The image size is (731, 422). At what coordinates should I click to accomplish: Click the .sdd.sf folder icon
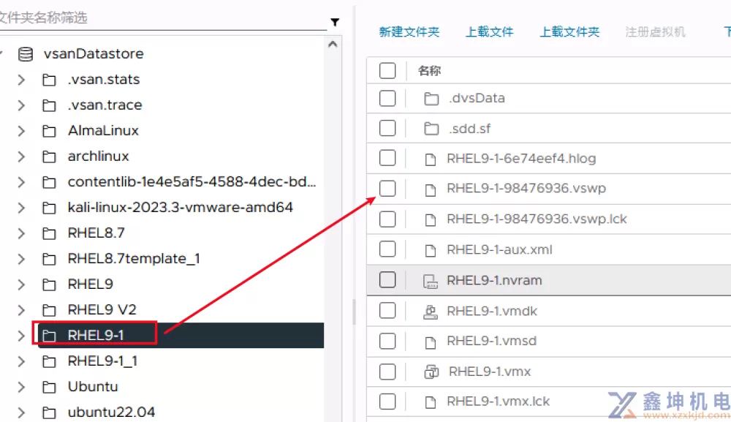431,129
